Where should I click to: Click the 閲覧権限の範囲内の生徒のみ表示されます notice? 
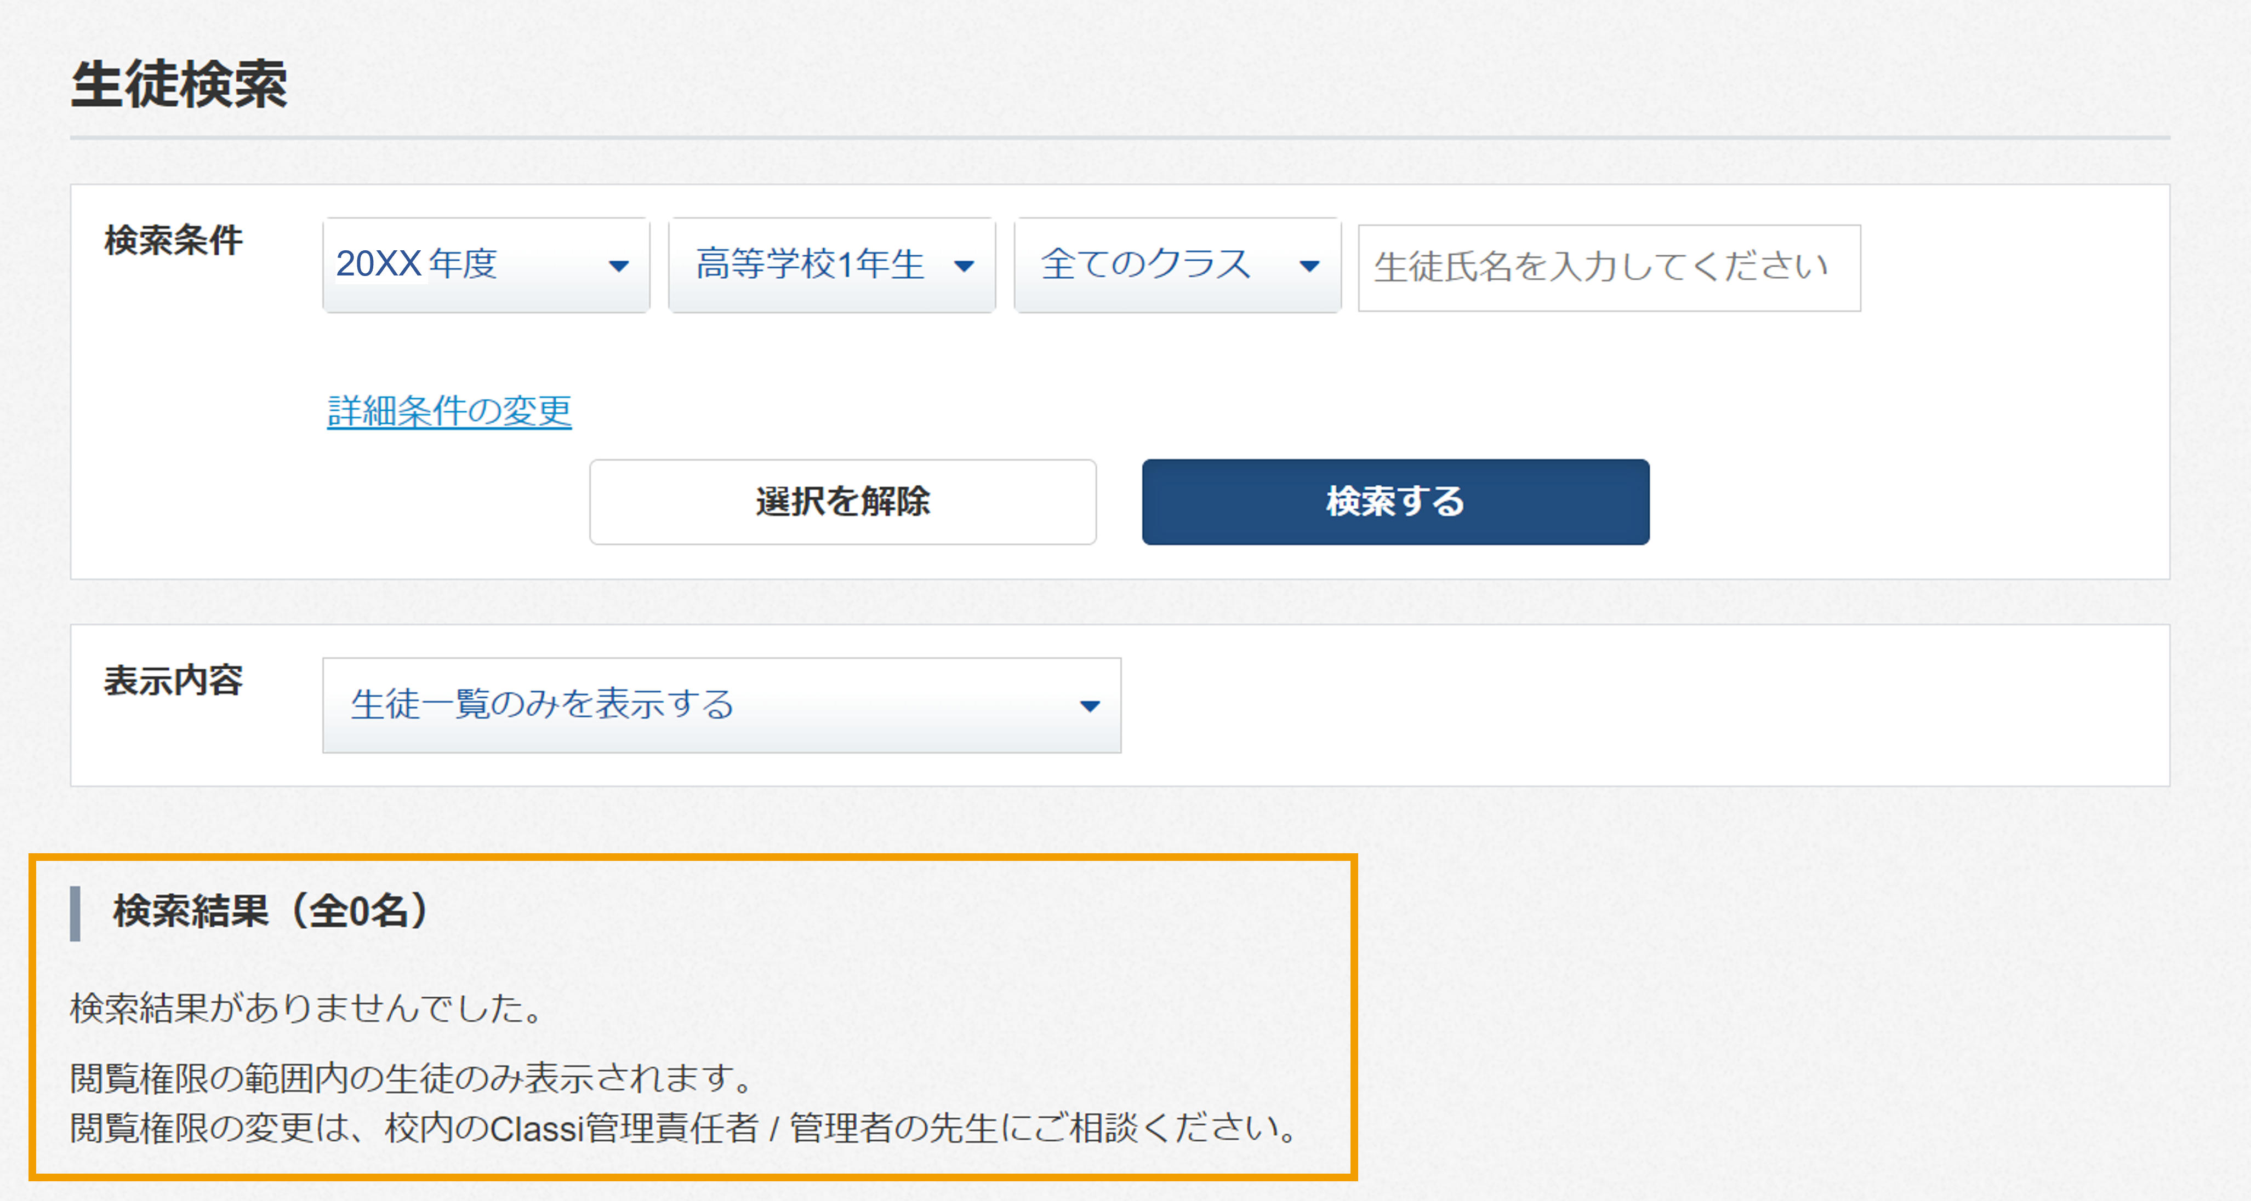tap(412, 1079)
